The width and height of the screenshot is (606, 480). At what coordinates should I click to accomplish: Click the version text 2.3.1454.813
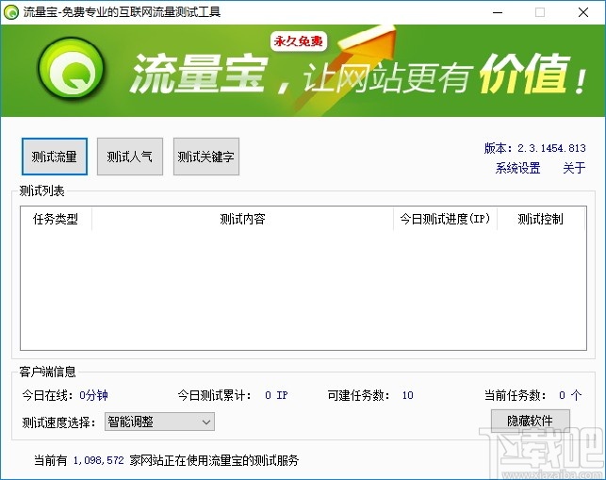coord(551,148)
